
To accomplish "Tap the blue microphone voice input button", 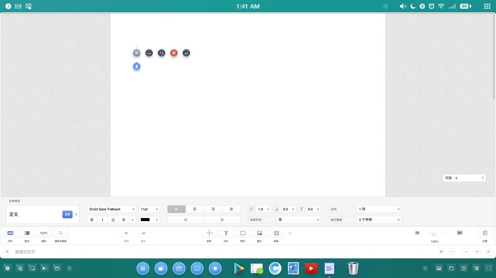I will pos(137,67).
